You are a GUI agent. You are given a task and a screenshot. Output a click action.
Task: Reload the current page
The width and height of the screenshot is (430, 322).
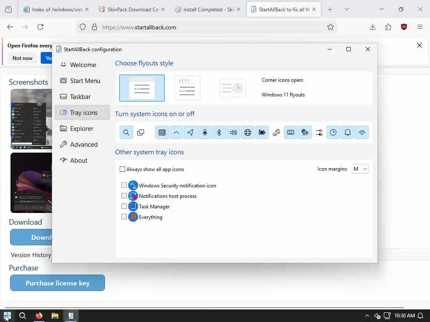point(40,27)
